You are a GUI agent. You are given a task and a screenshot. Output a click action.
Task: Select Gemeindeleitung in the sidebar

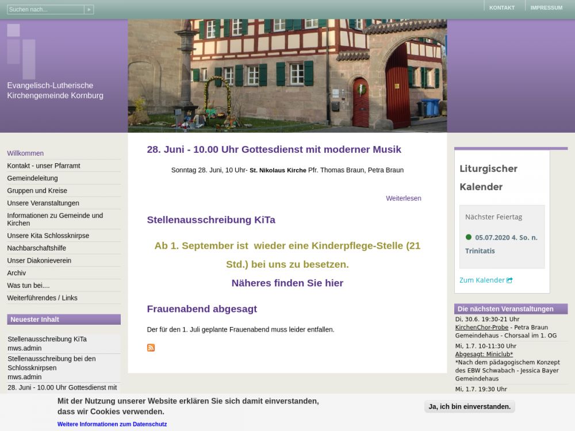point(32,178)
